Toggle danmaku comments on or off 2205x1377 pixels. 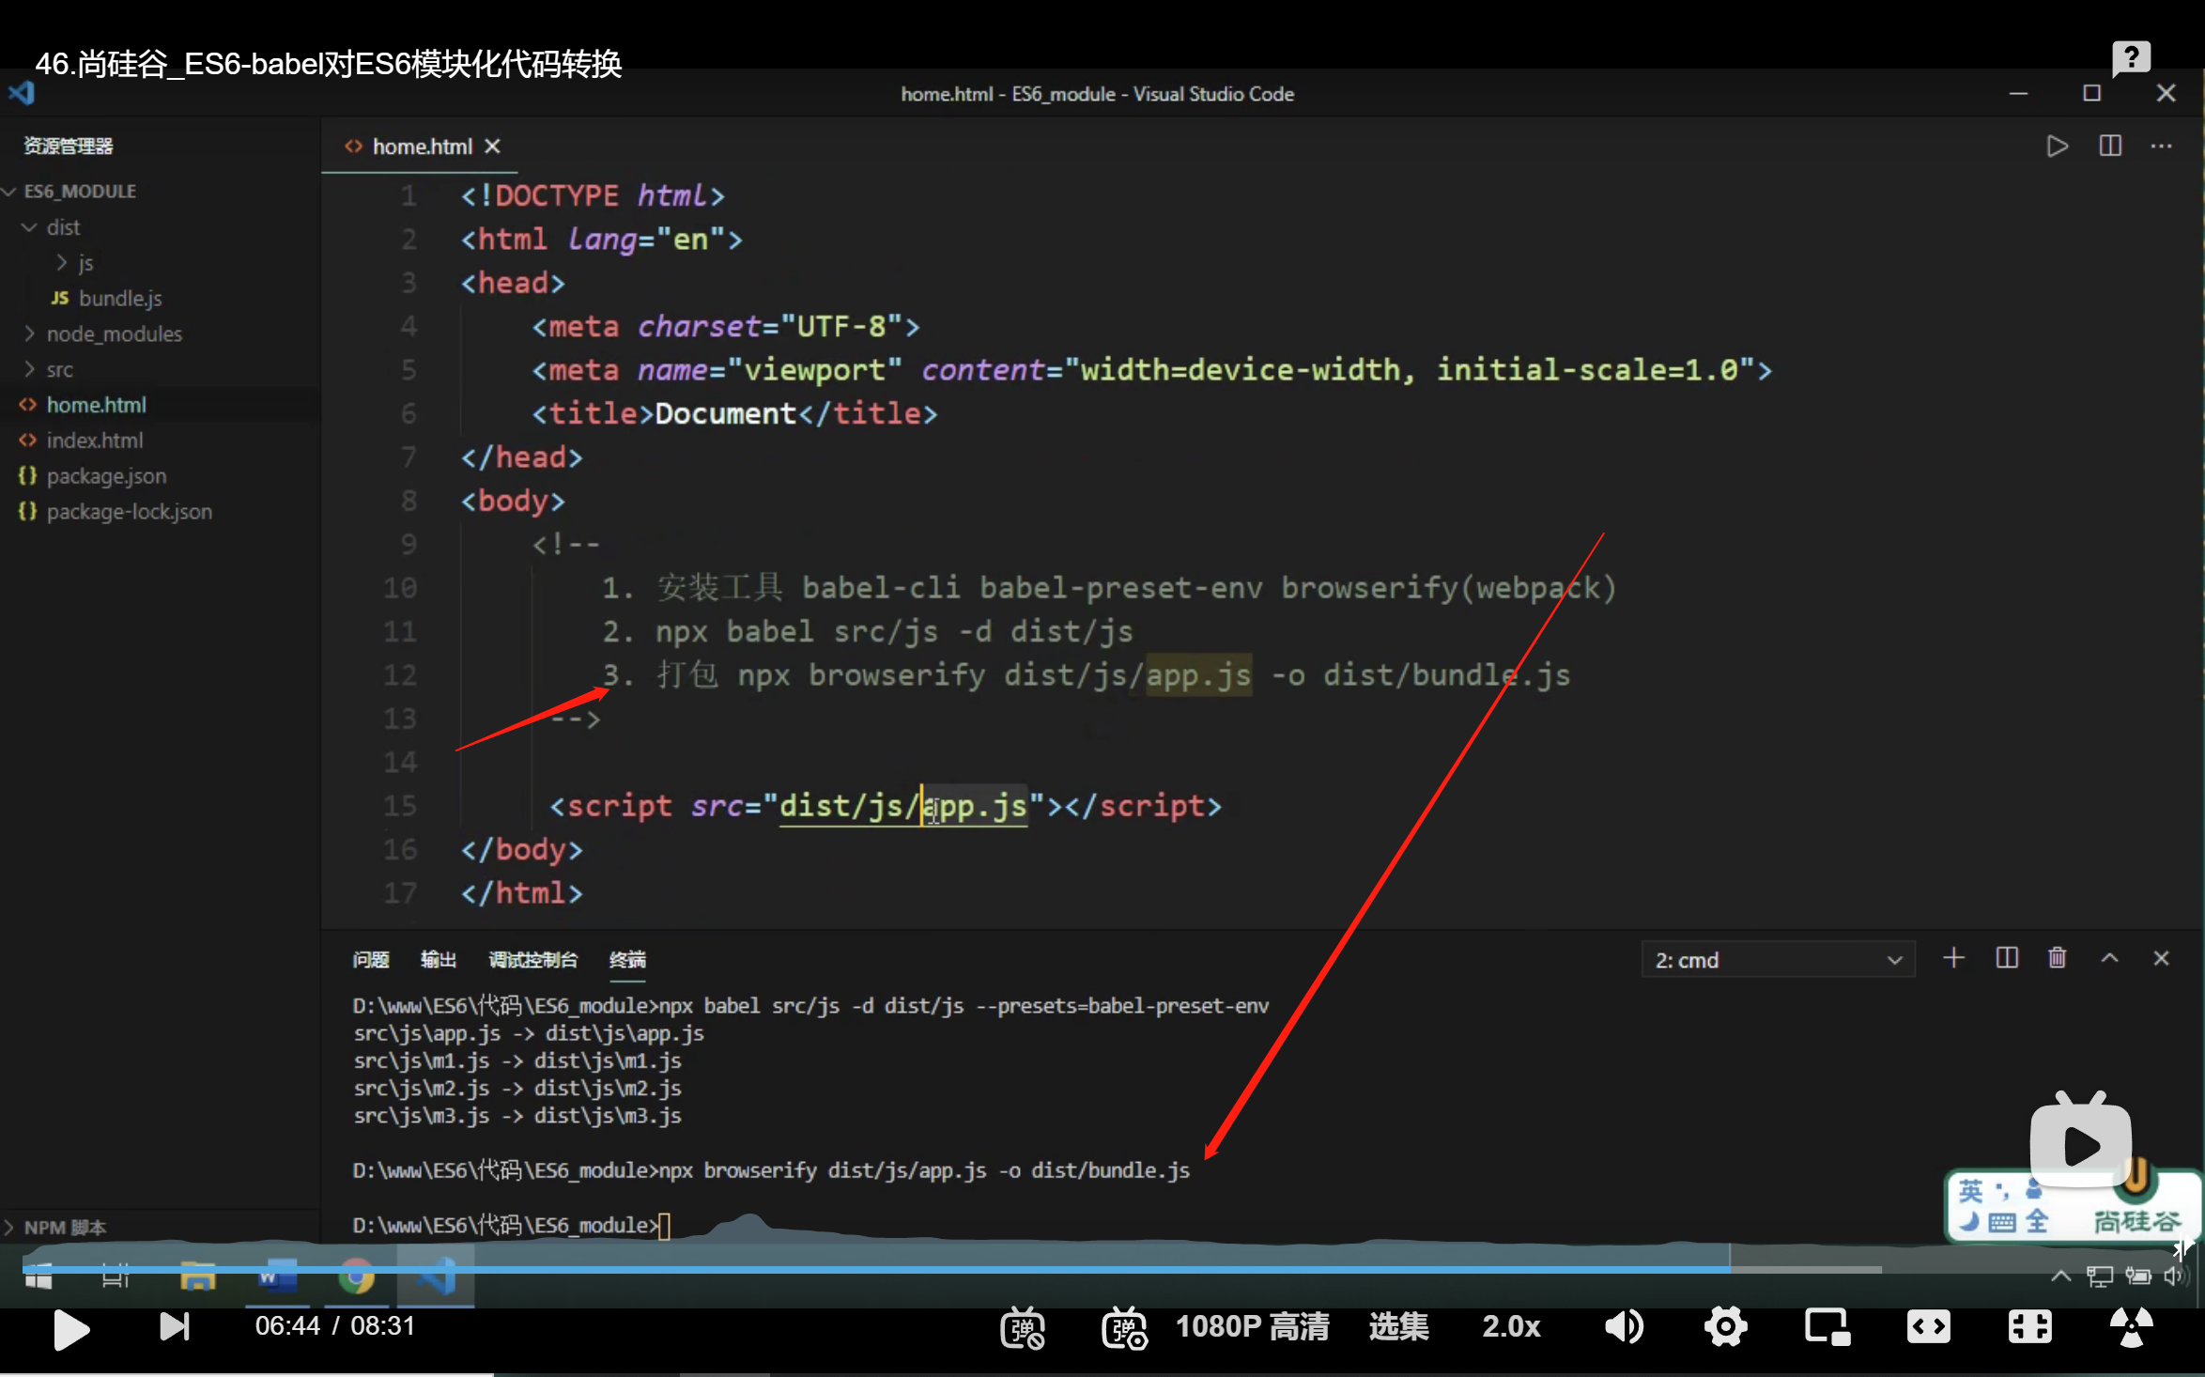(x=1023, y=1328)
